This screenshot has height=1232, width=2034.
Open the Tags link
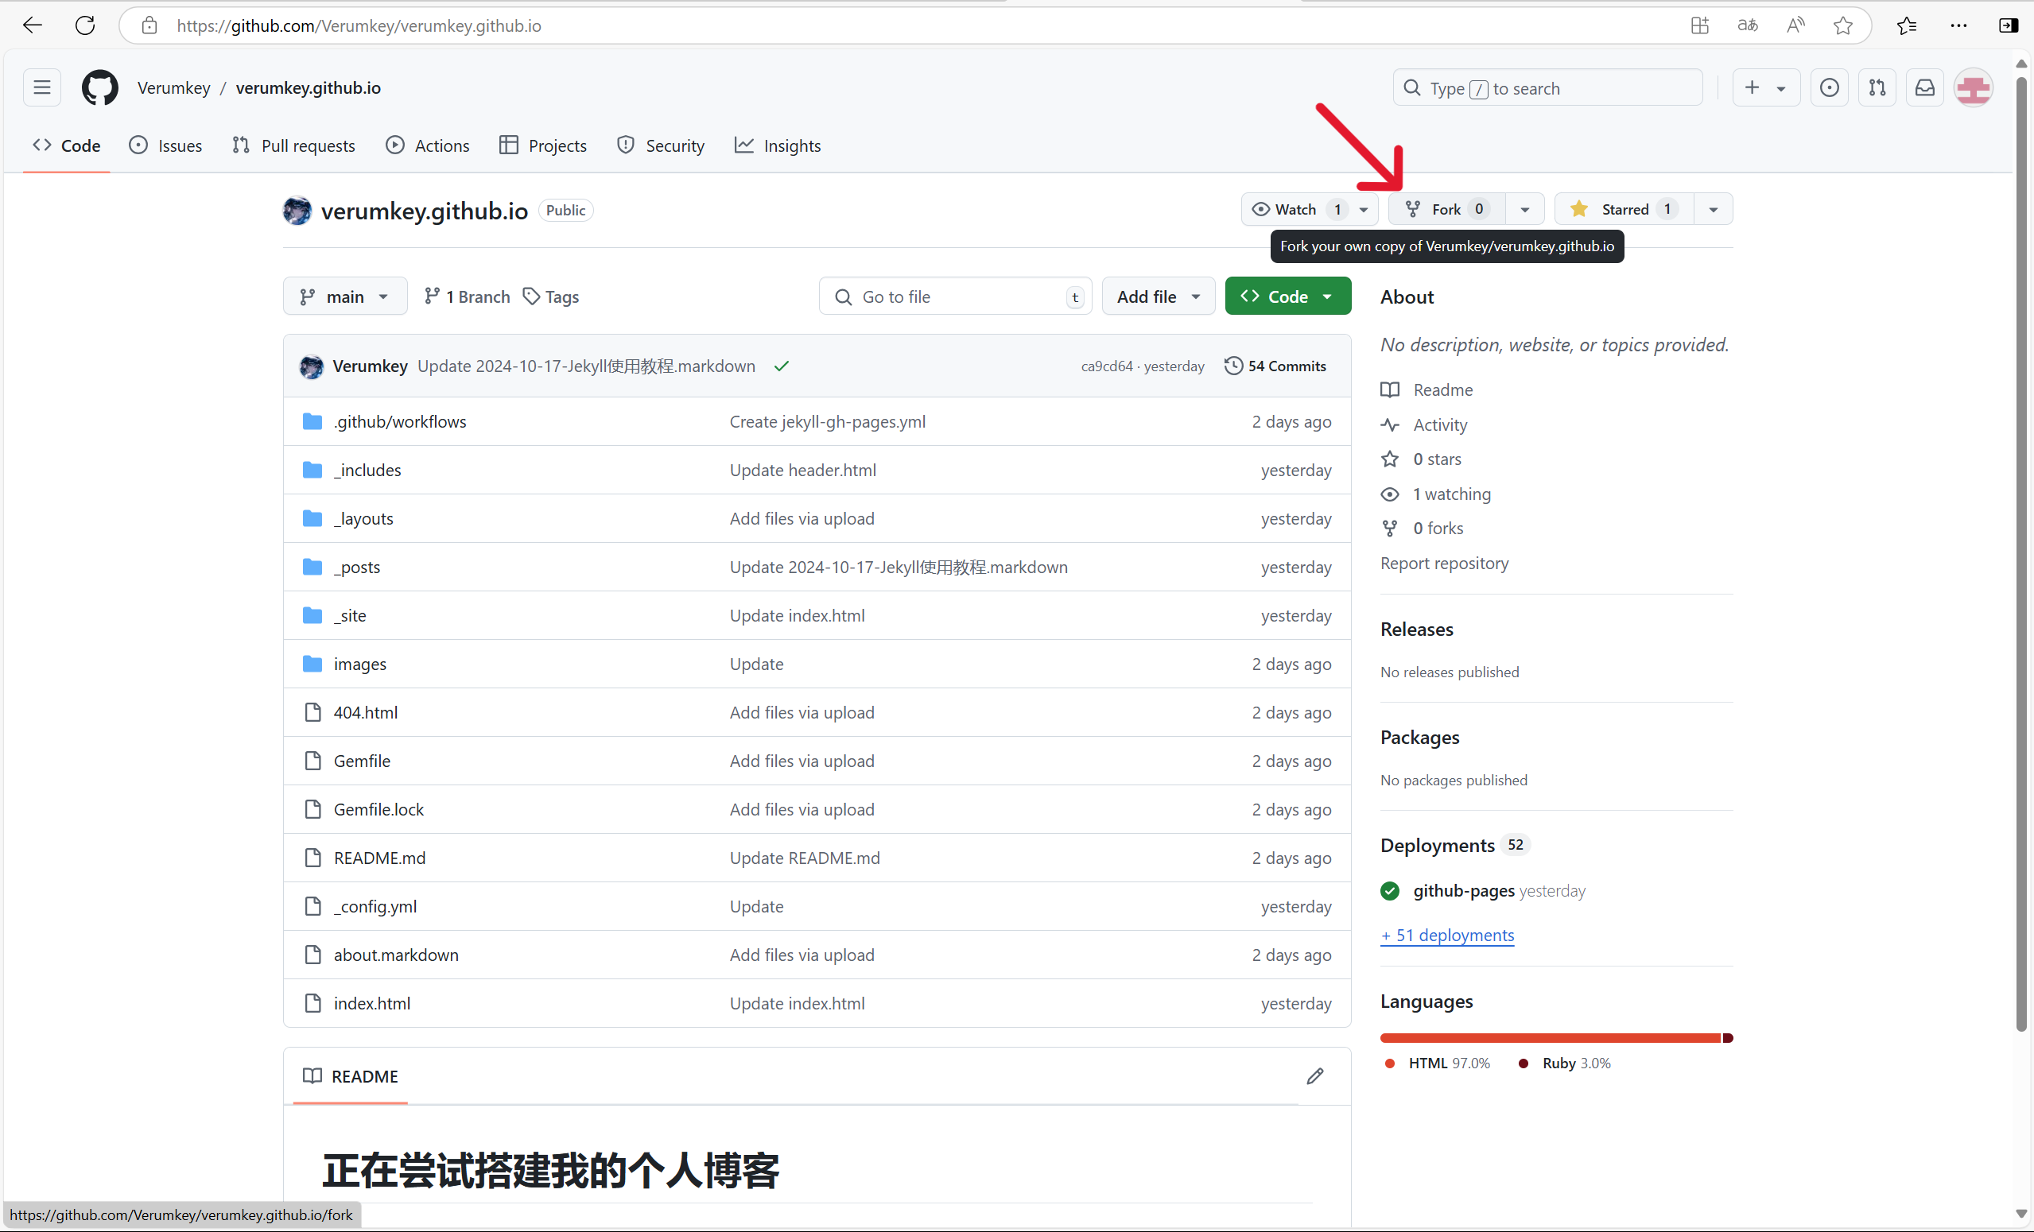tap(551, 297)
